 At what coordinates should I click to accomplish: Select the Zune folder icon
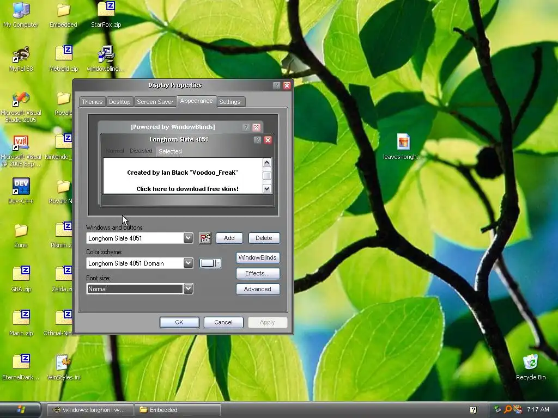click(21, 235)
